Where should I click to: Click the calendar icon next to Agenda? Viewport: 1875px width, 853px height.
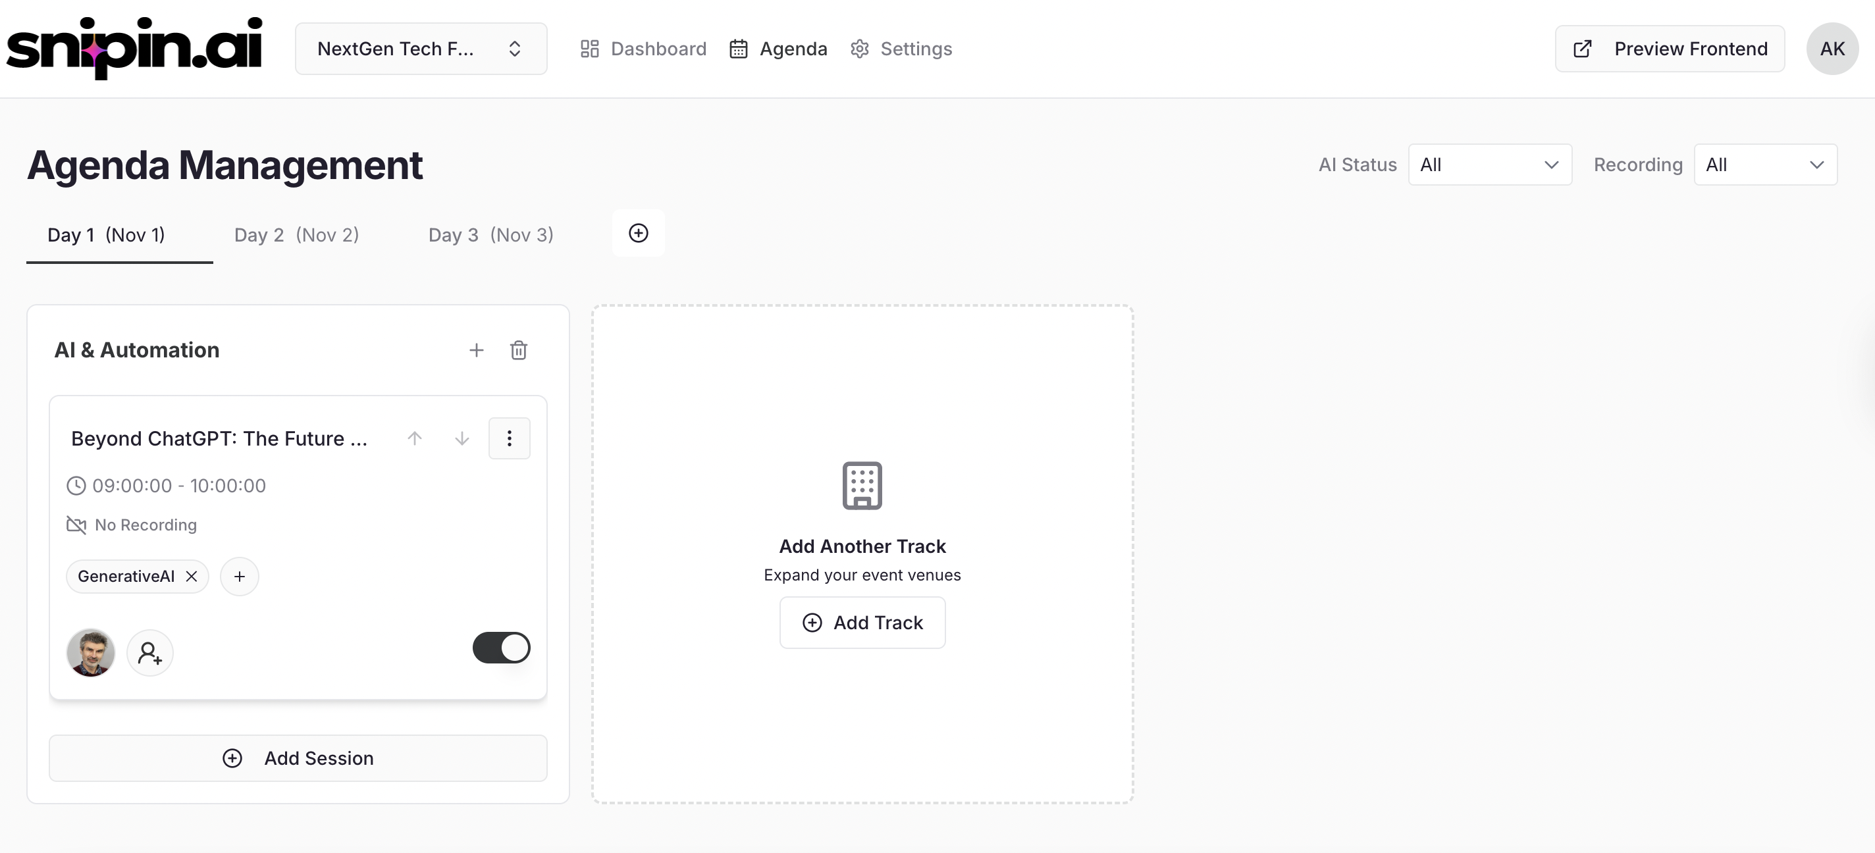click(x=739, y=48)
